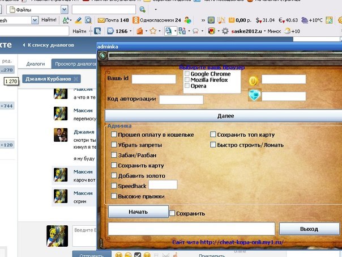Click the gear settings icon before saske2012.u

(x=225, y=31)
